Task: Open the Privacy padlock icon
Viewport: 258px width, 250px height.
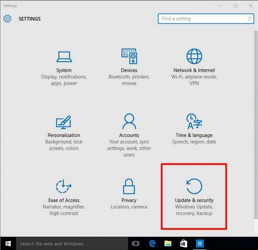Action: coord(129,186)
